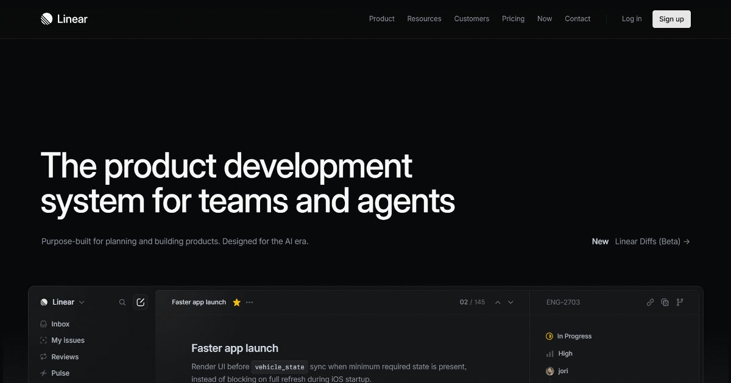Go to the Contact page
This screenshot has height=383, width=731.
[577, 19]
